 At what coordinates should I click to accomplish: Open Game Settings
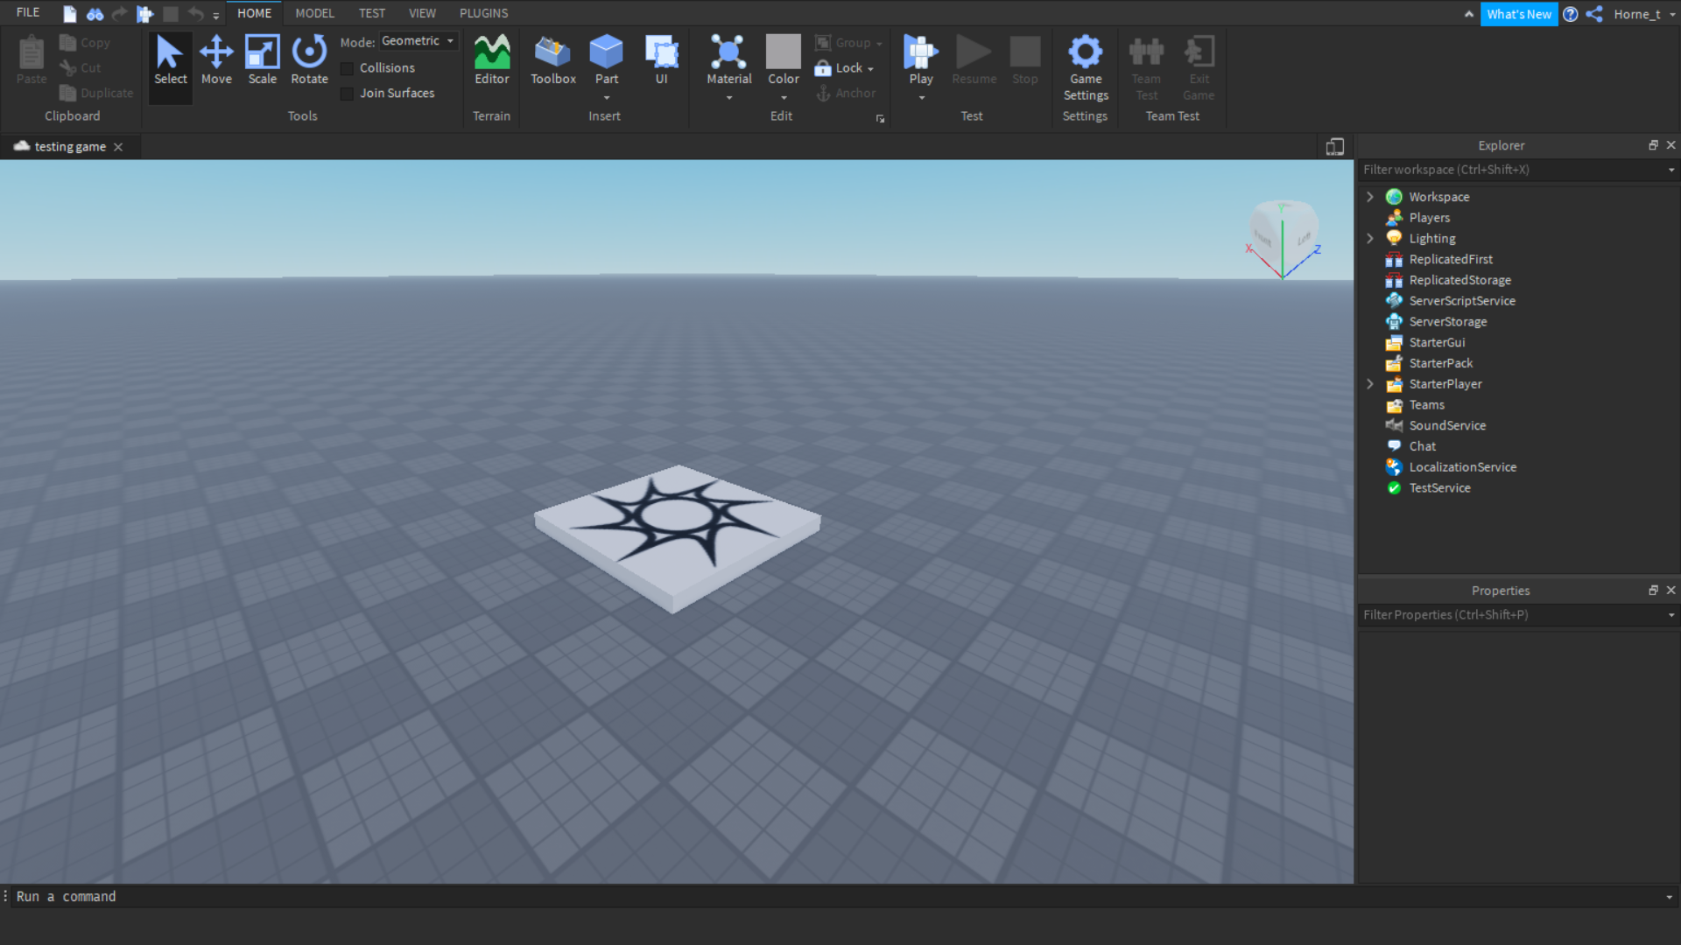click(x=1086, y=68)
